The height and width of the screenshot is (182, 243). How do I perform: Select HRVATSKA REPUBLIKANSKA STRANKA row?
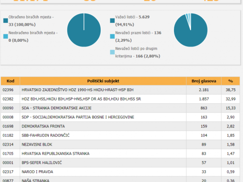(x=120, y=153)
